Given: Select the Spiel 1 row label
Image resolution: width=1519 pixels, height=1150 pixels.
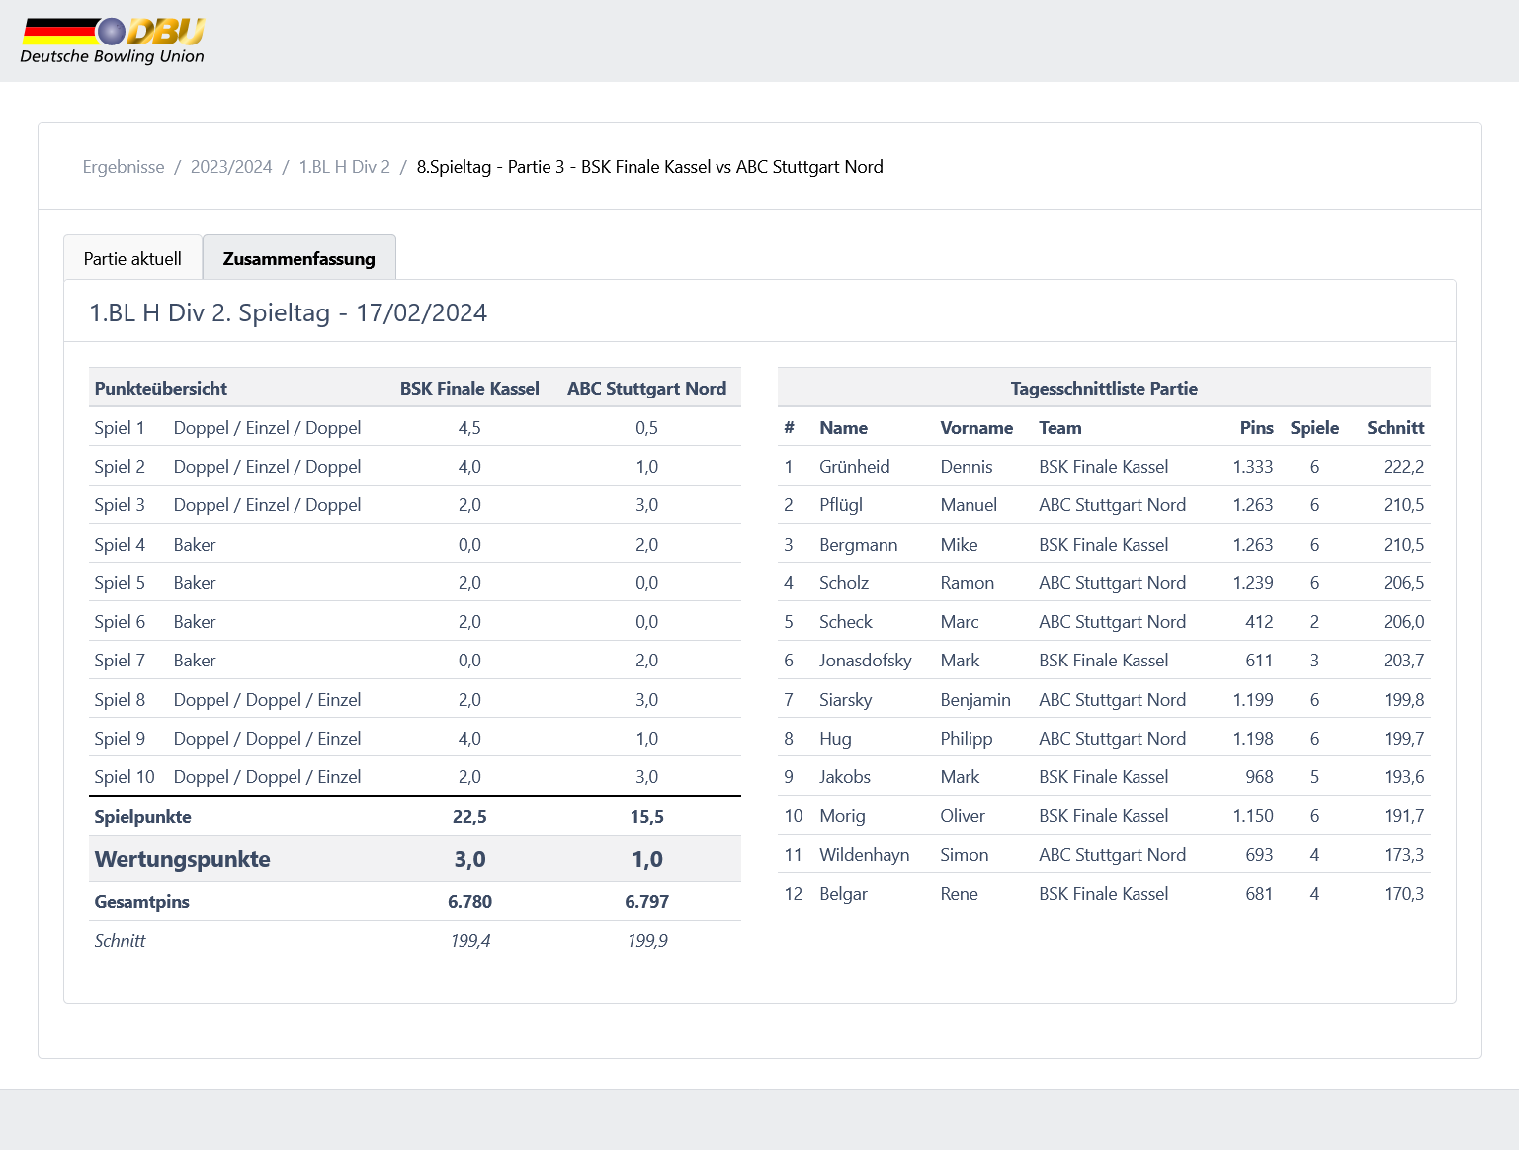Looking at the screenshot, I should click(x=120, y=428).
